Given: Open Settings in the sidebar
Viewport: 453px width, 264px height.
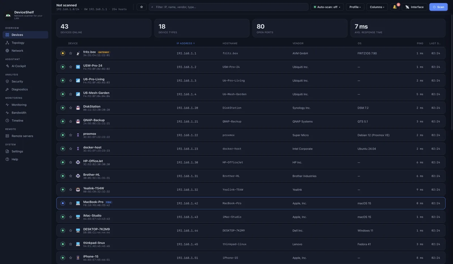Looking at the screenshot, I should [x=25, y=152].
